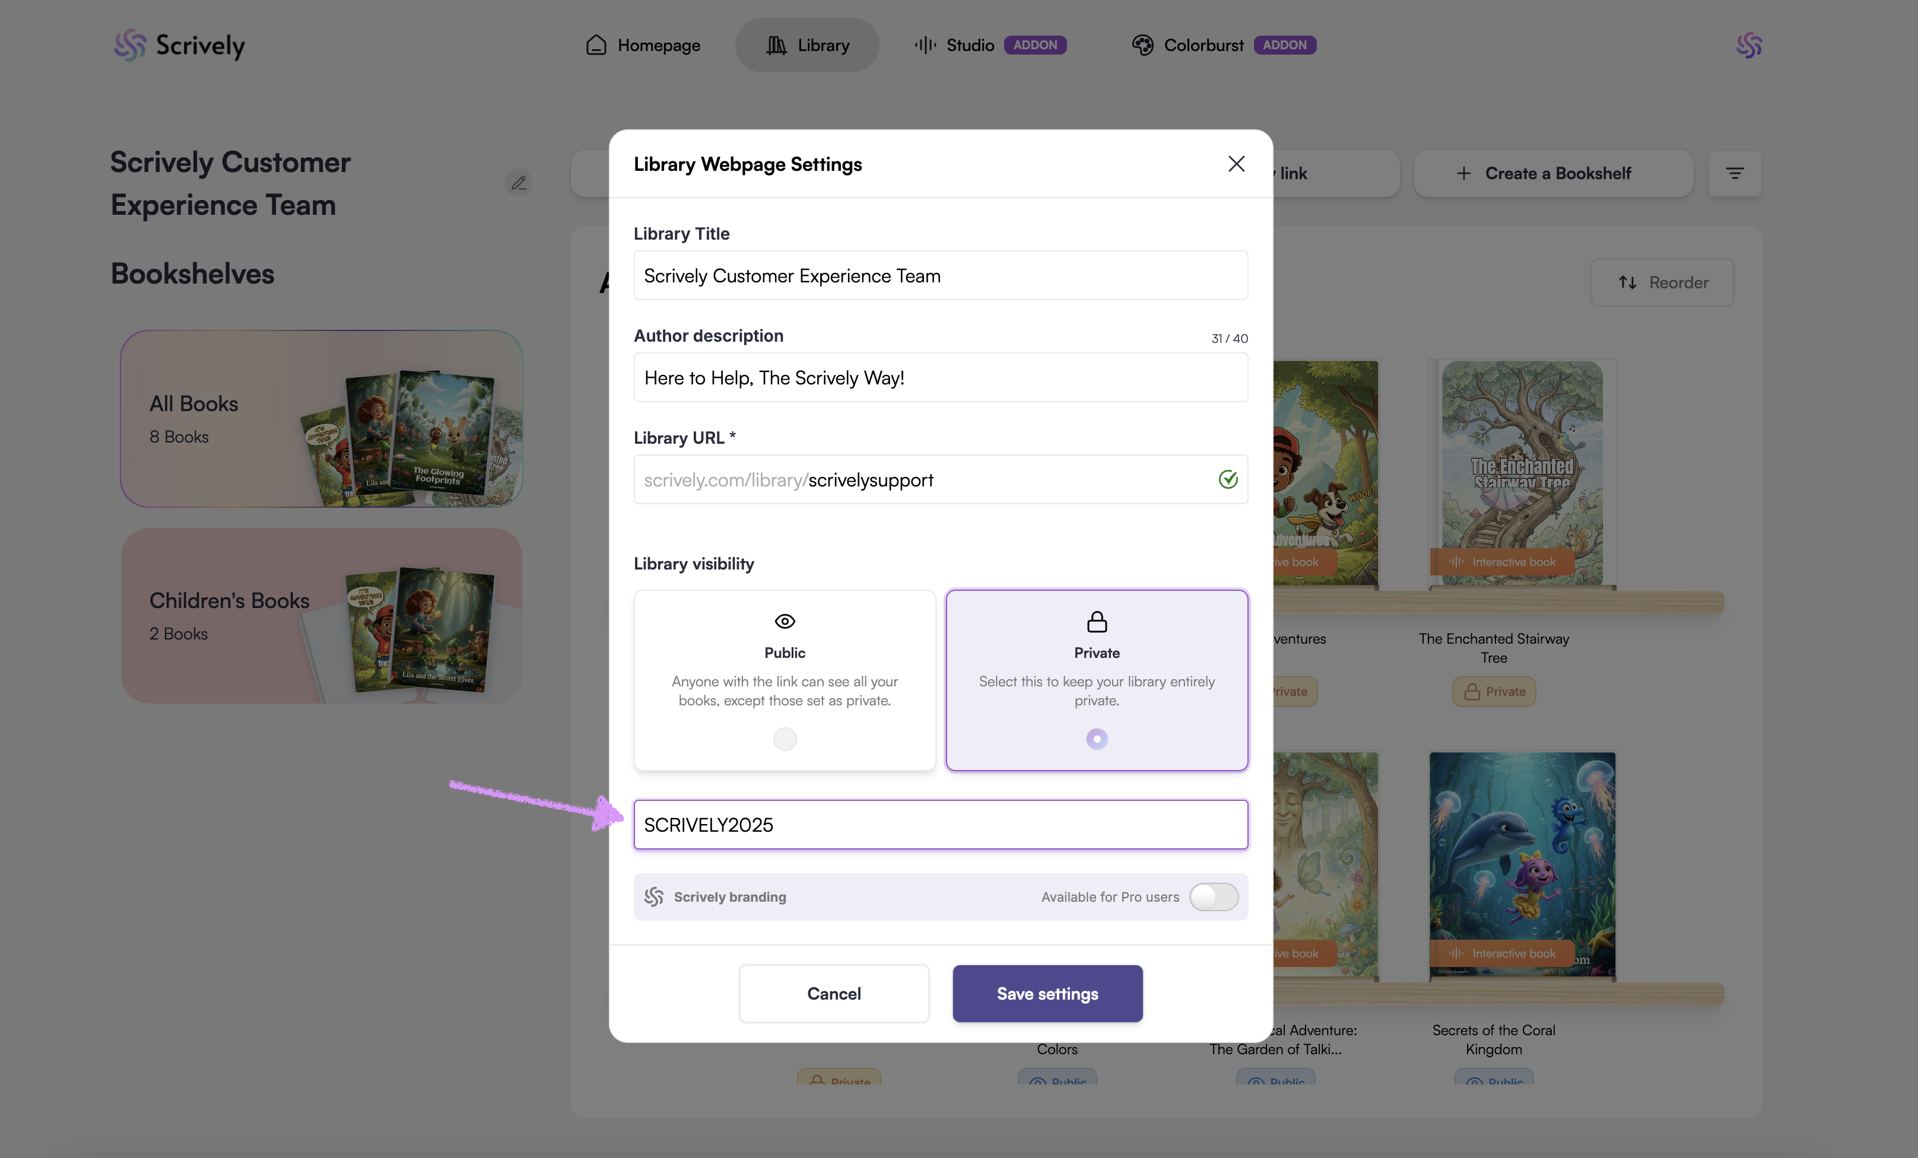The height and width of the screenshot is (1158, 1918).
Task: Click the Scrively logo in header
Action: coord(179,45)
